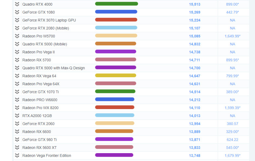Open the 389.00* price for GTX 1070 Ti
This screenshot has width=255, height=161.
point(232,92)
